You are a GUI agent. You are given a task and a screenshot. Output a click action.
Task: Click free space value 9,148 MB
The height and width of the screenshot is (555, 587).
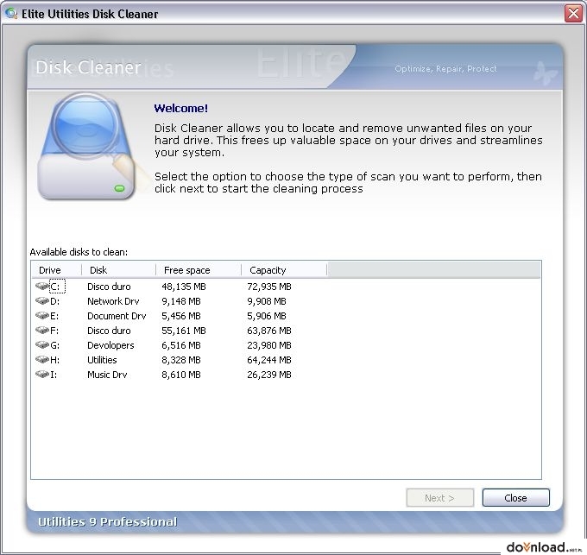[181, 301]
